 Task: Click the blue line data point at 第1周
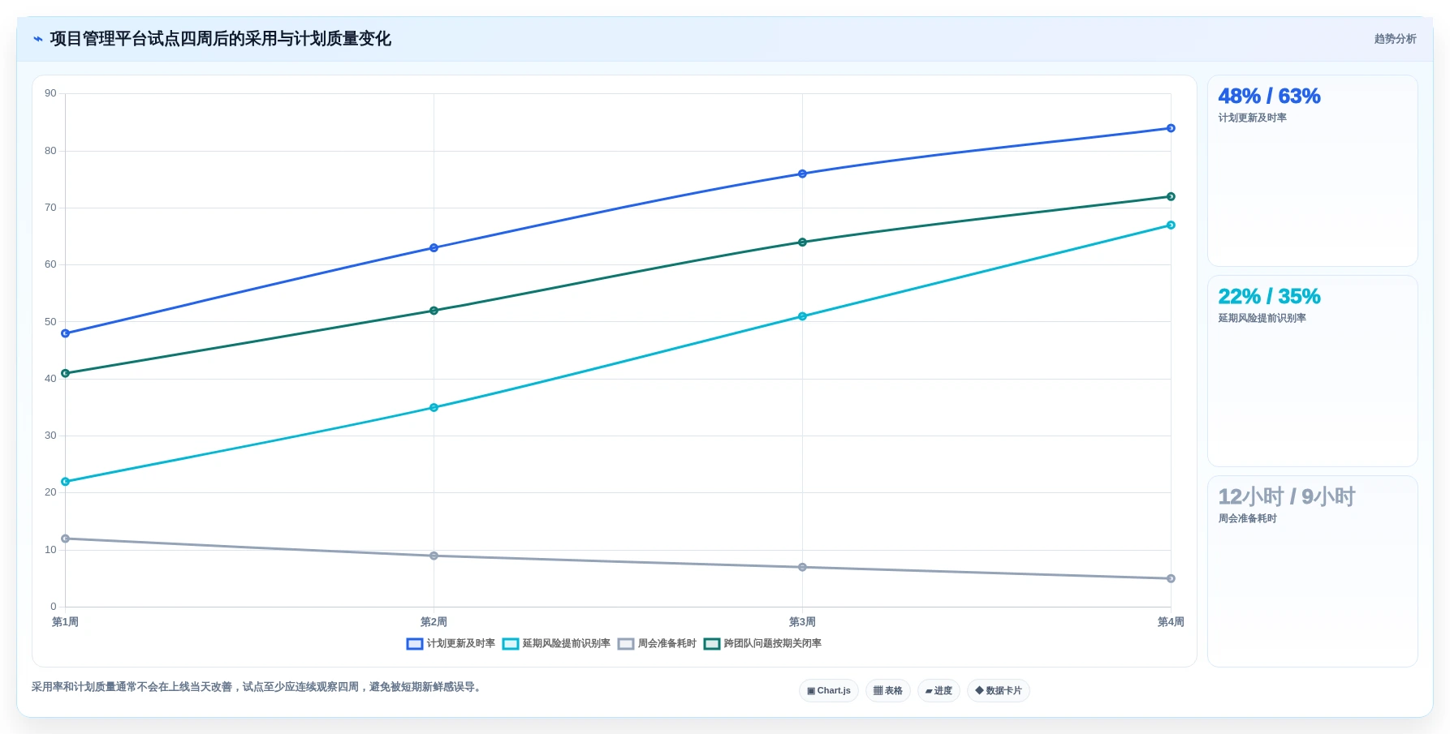pos(66,333)
